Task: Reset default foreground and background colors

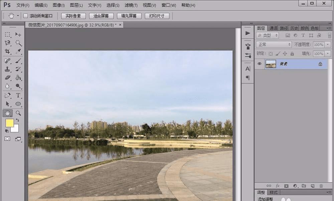Action: [x=7, y=131]
